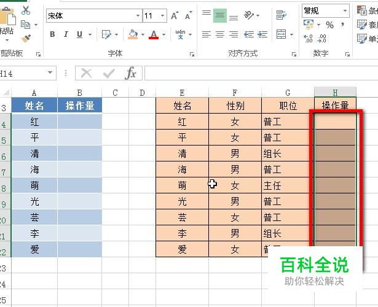
Task: Click the phonetic guide wén icon
Action: 180,34
